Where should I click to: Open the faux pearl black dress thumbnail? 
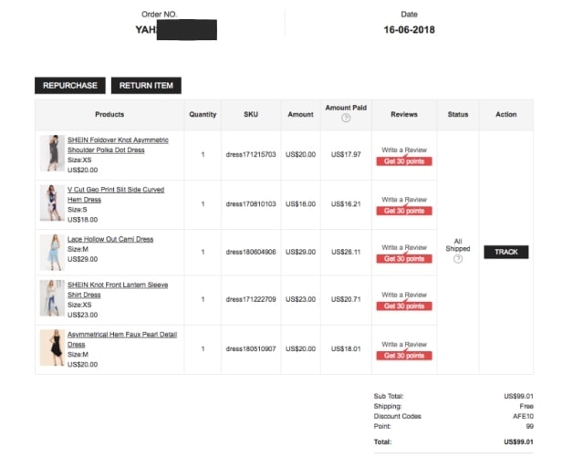click(x=51, y=348)
